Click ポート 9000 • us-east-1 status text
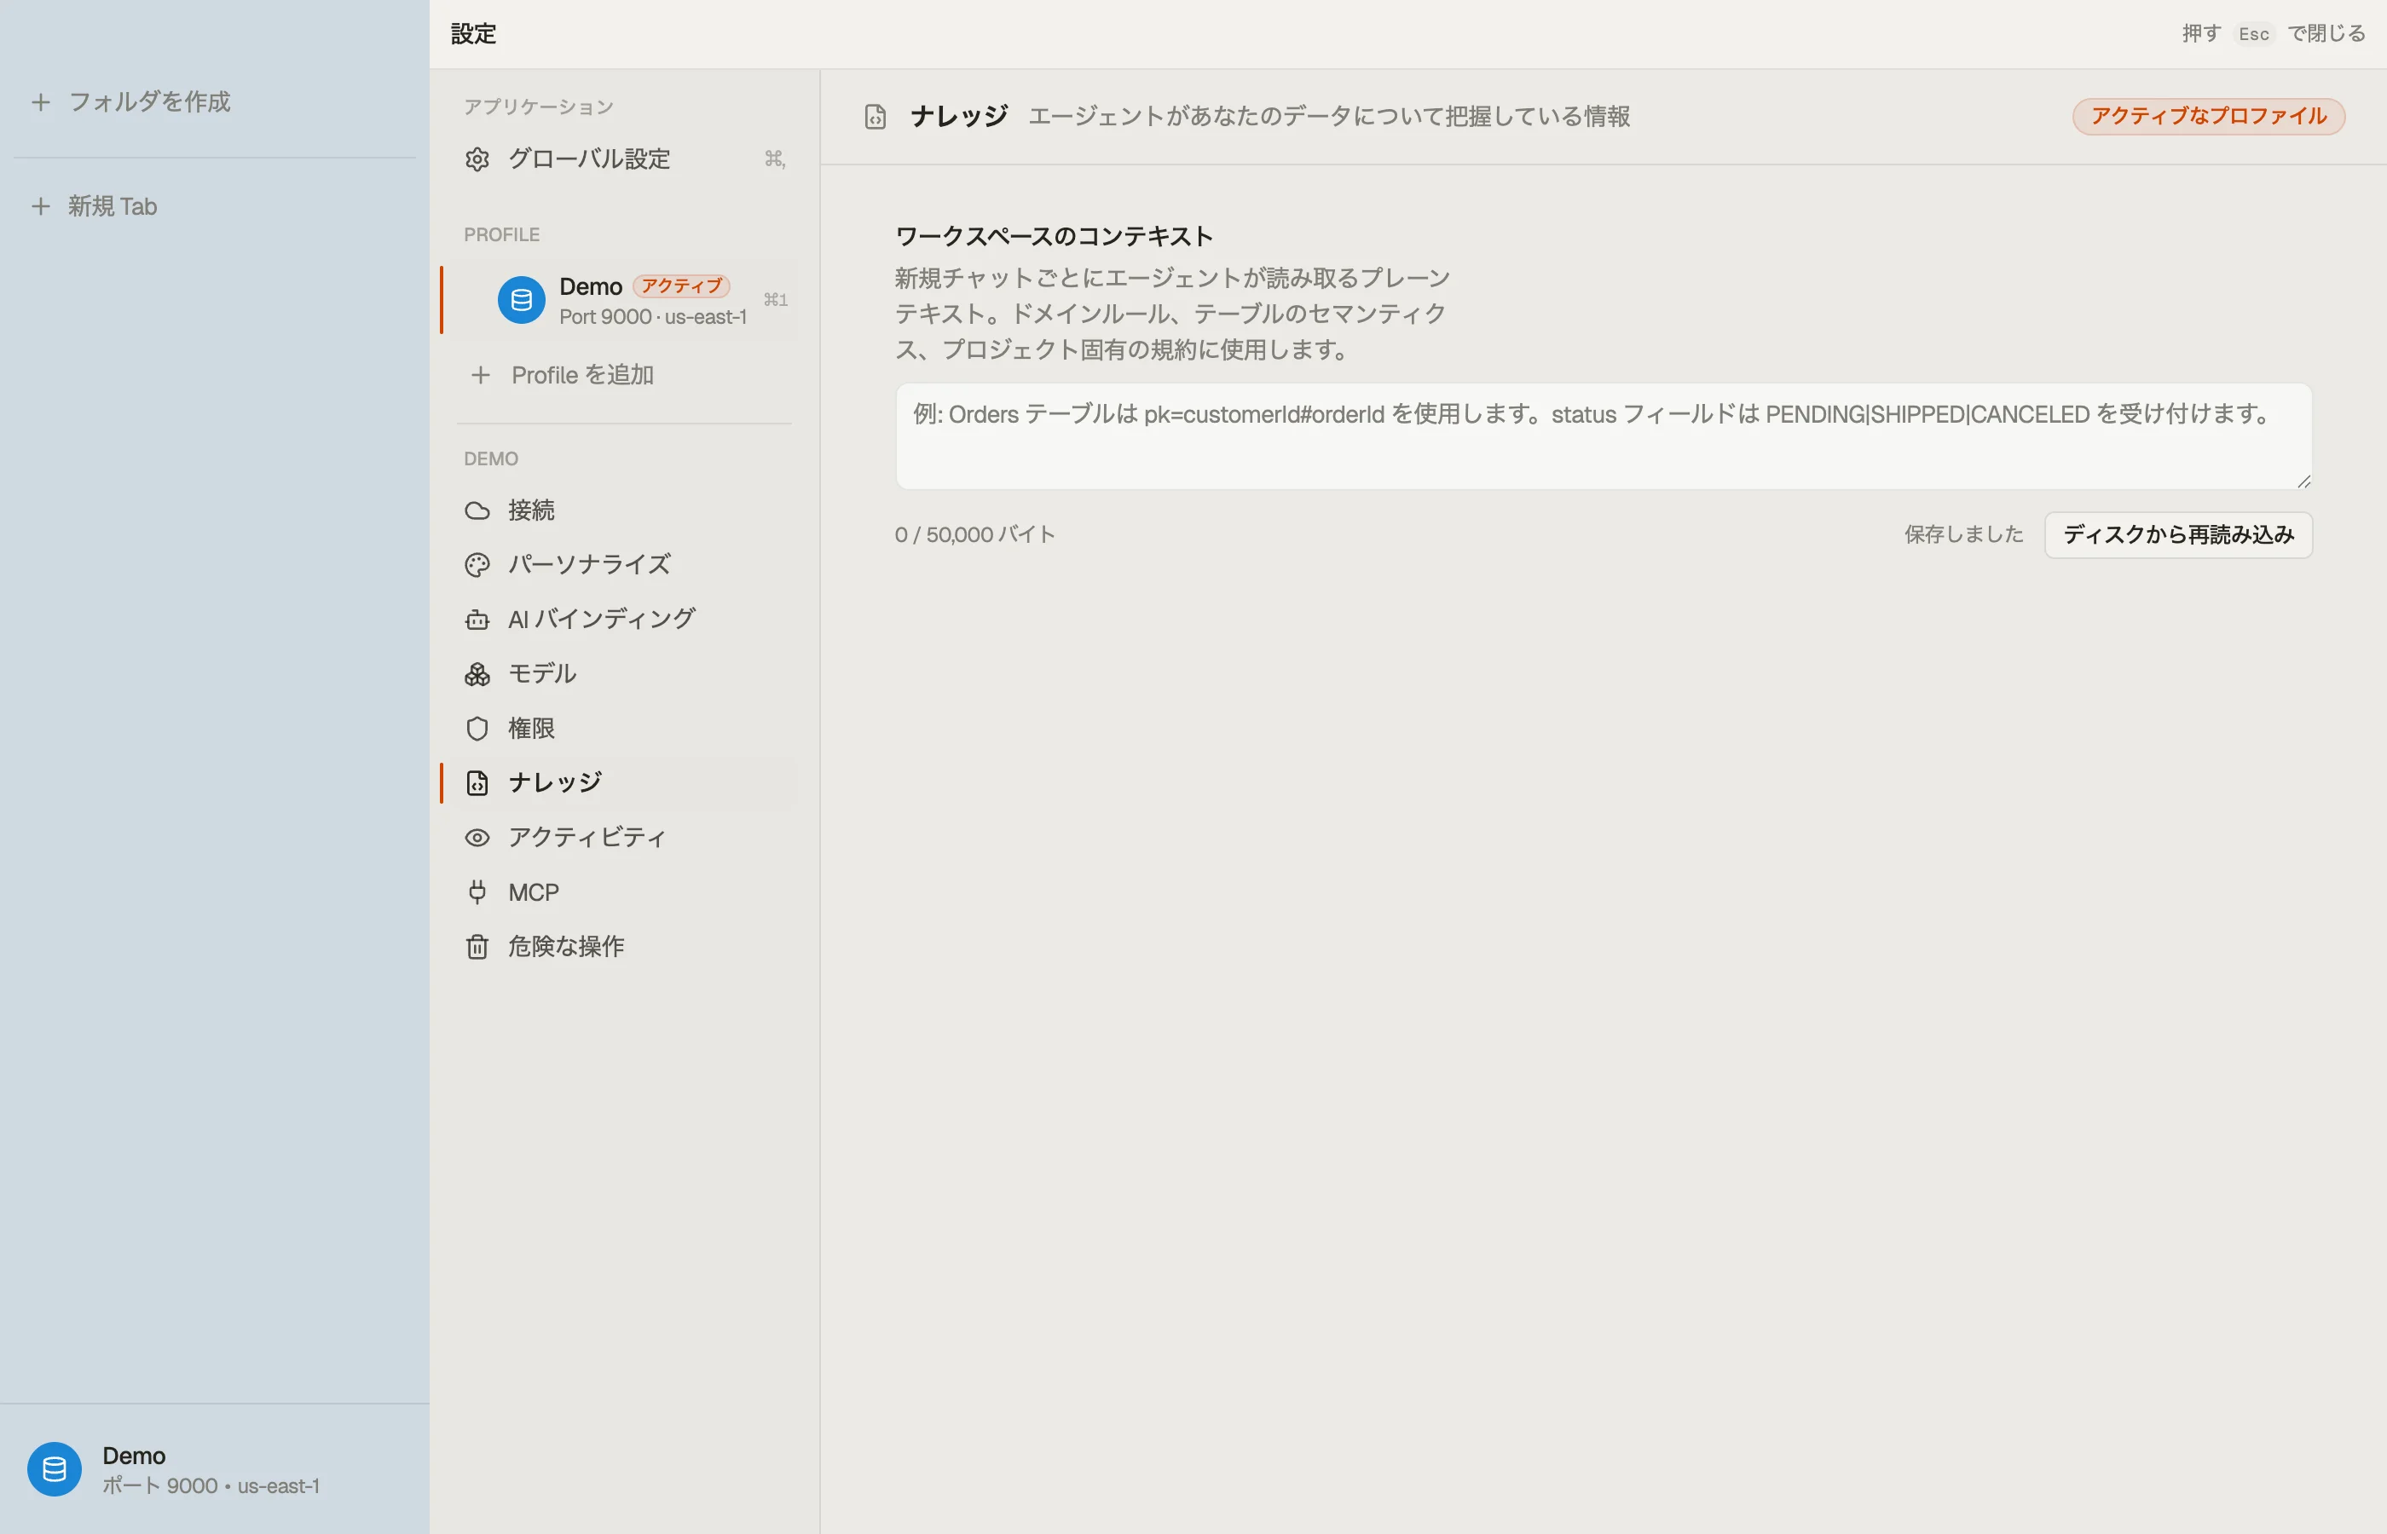Screen dimensions: 2387x1534 [211, 1486]
